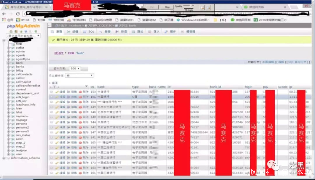Switch to the 操作 operations tab
Image resolution: width=315 pixels, height=180 pixels.
[x=170, y=32]
